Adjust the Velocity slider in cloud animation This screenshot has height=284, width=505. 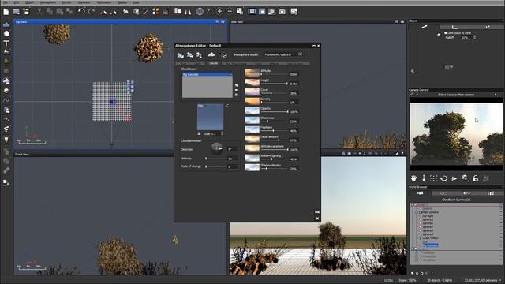click(215, 159)
